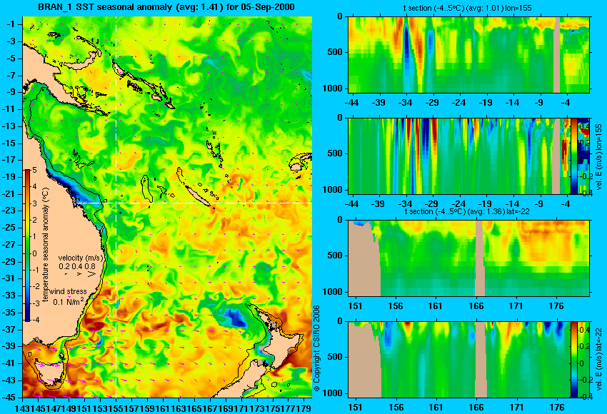The image size is (607, 414).
Task: Click '-34' on the top temperature section's latitude axis
Action: coord(406,103)
